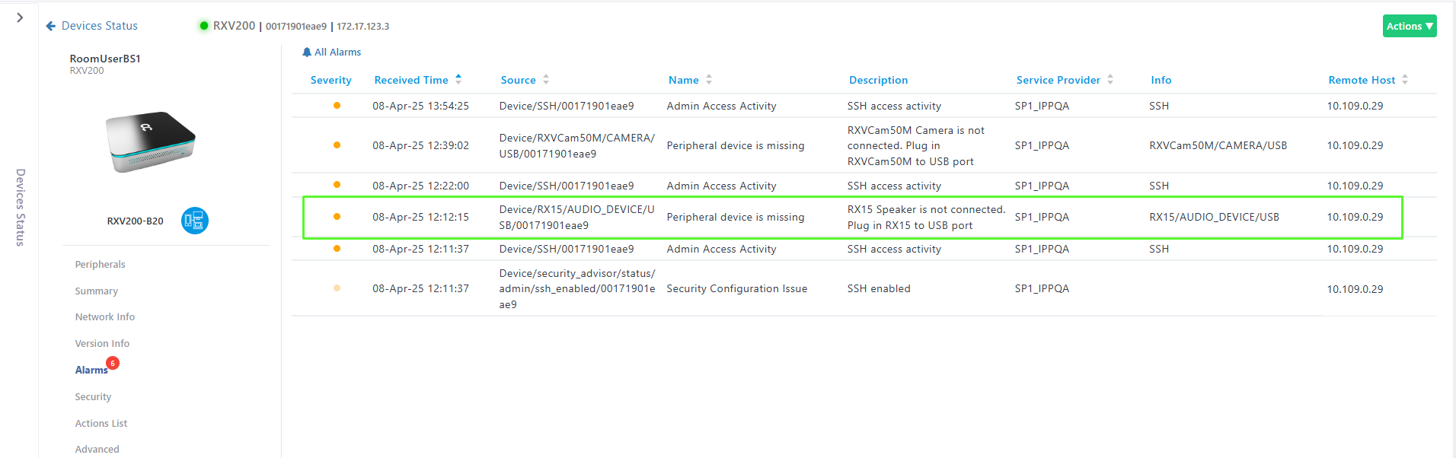Click the Description column header
This screenshot has height=458, width=1456.
(x=878, y=80)
